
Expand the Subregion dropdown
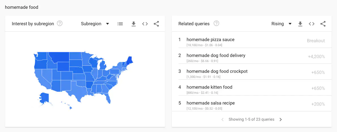(x=95, y=24)
